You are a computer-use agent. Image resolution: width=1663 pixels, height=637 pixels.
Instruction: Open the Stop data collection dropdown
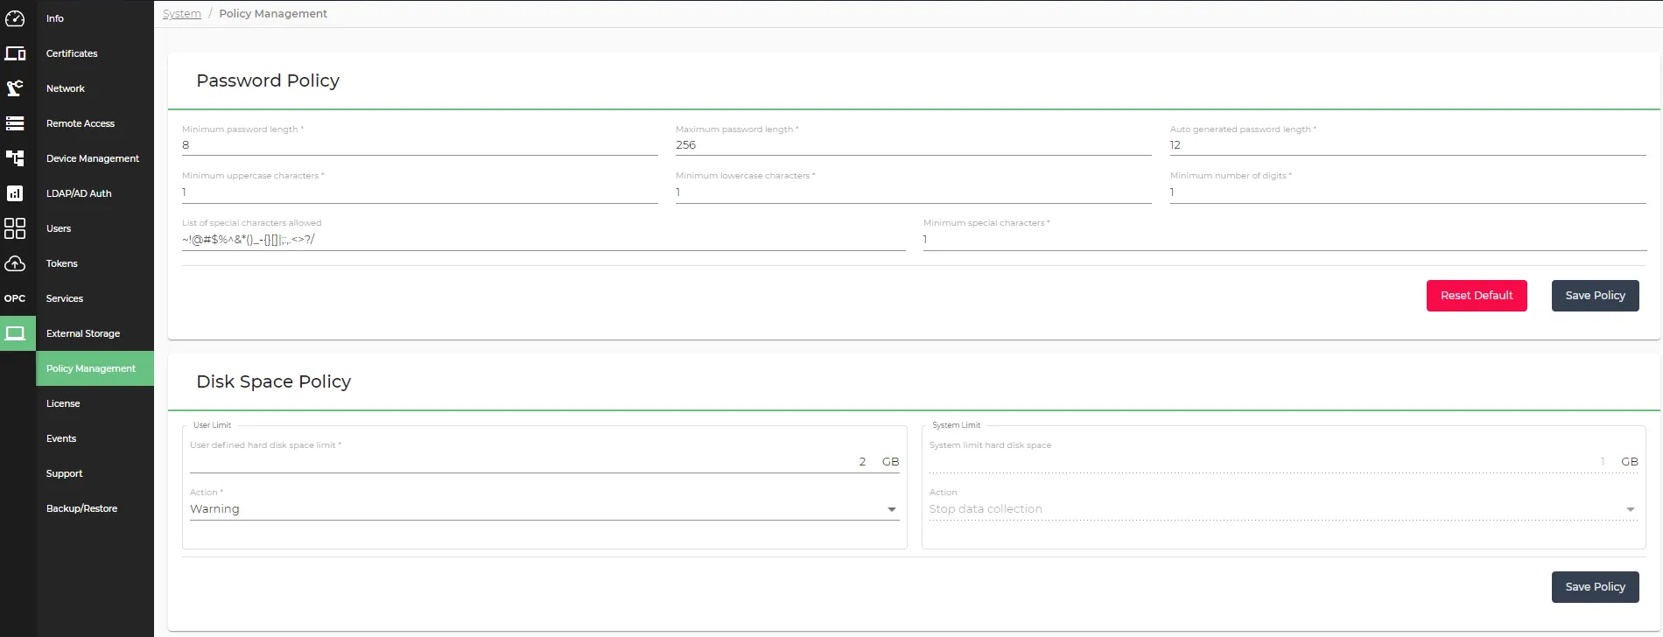1283,509
